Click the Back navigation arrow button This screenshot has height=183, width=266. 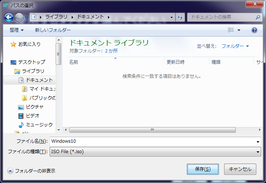(9, 17)
